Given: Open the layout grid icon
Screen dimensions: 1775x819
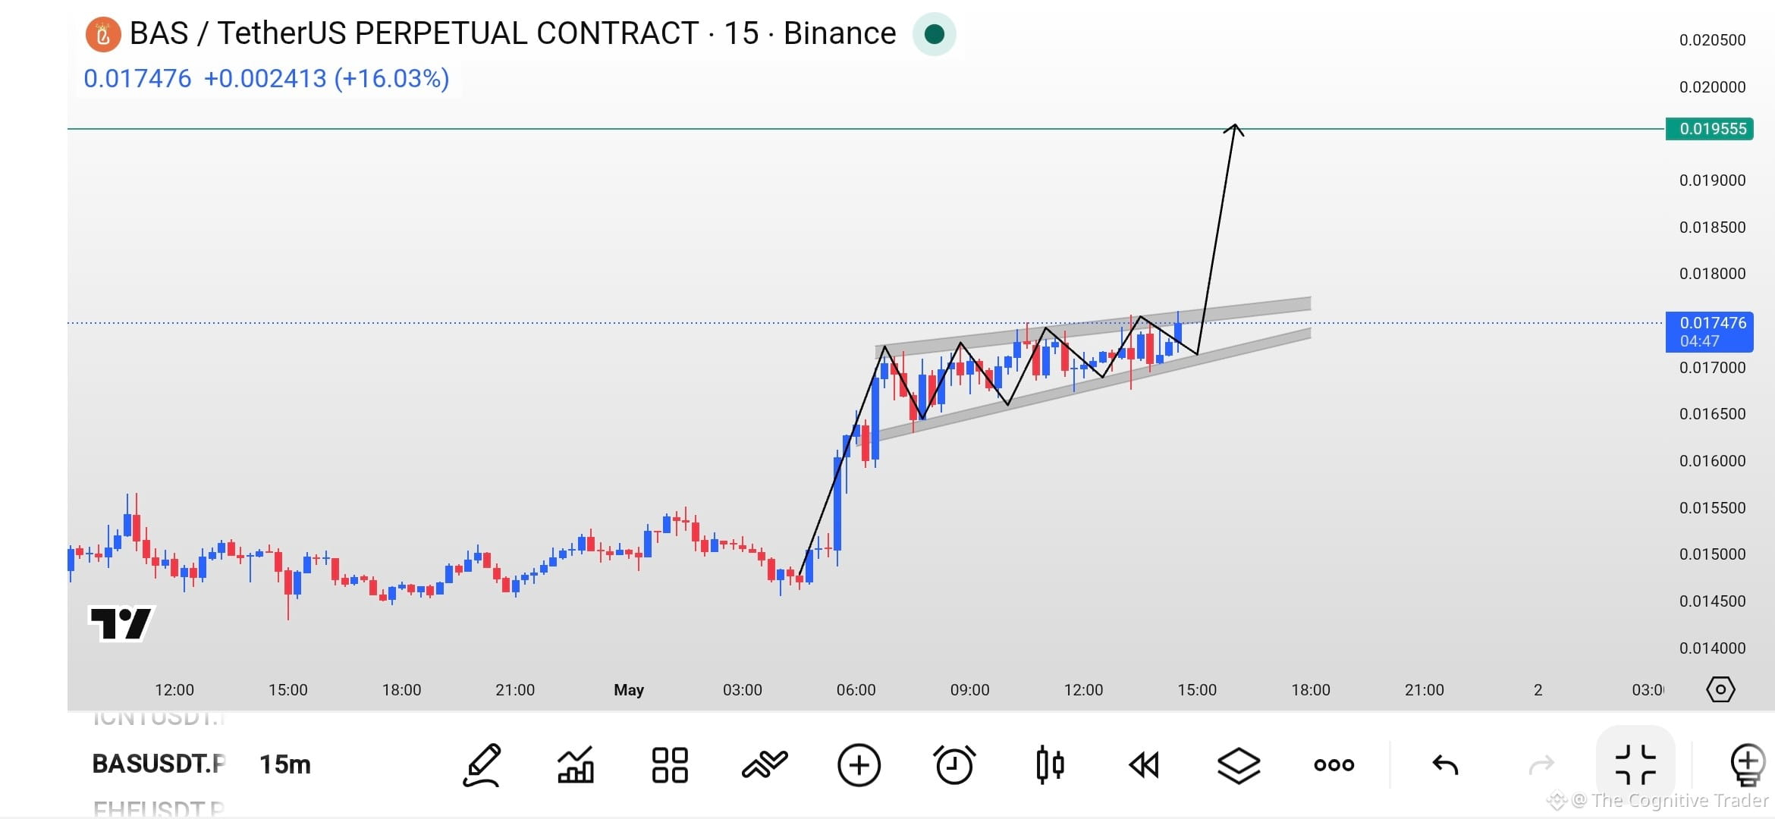Looking at the screenshot, I should pos(670,765).
